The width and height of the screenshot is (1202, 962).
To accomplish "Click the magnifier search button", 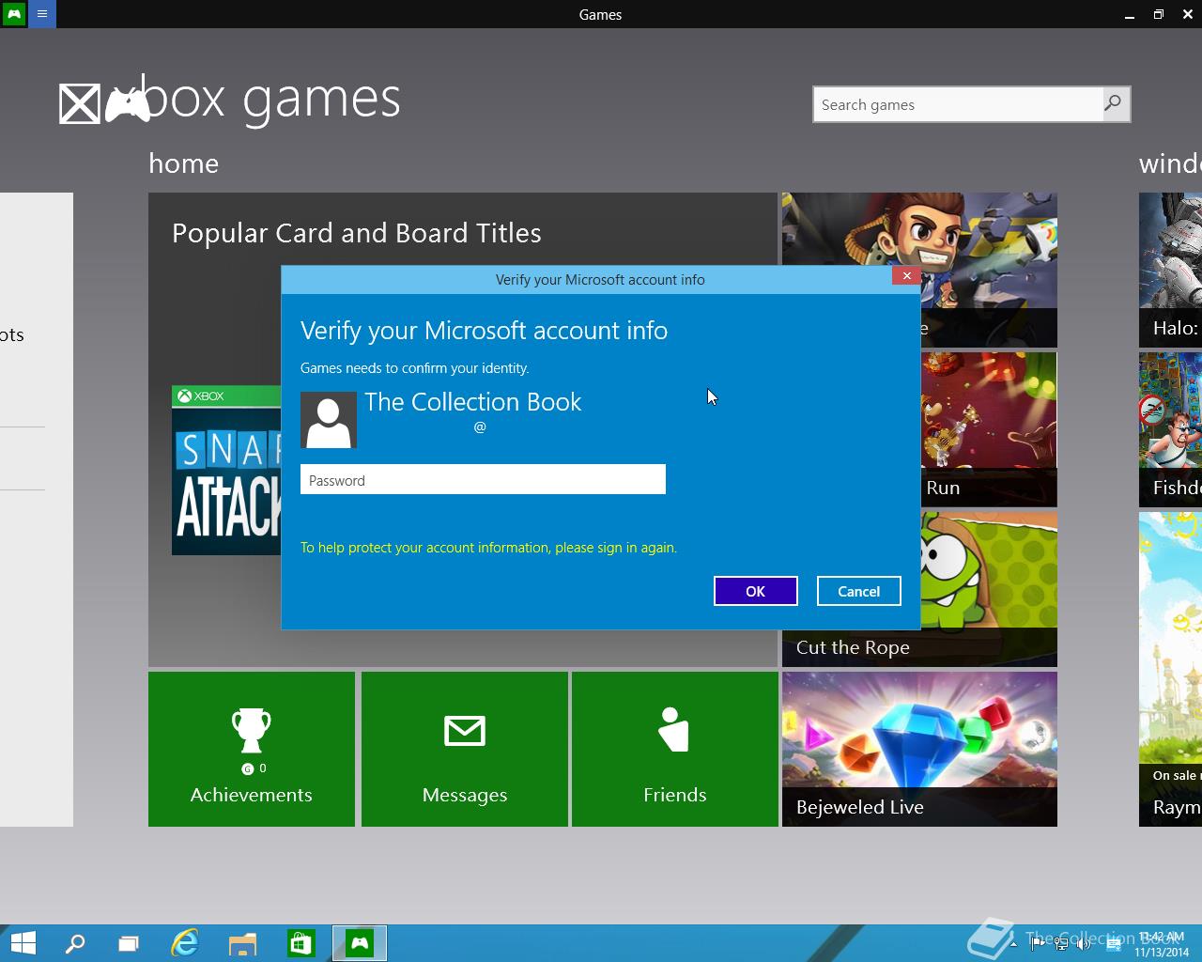I will pyautogui.click(x=1114, y=104).
